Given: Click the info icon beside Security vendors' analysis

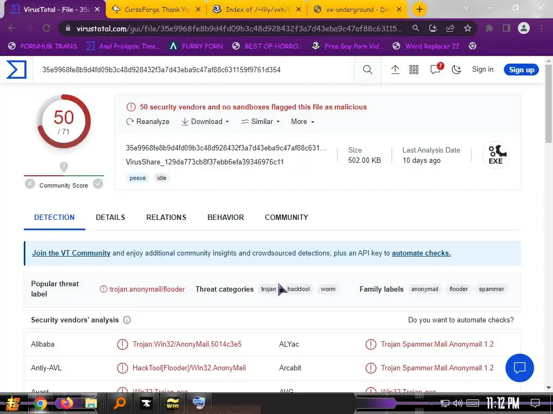Looking at the screenshot, I should 127,320.
